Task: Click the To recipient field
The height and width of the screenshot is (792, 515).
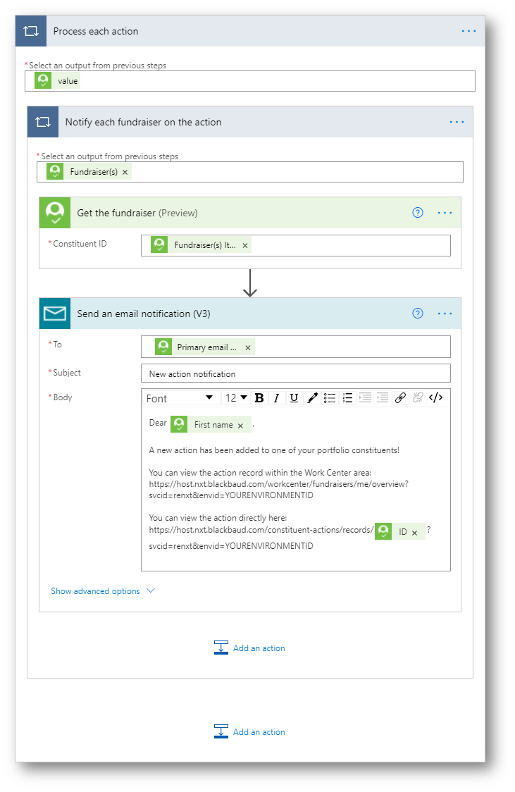Action: point(296,347)
